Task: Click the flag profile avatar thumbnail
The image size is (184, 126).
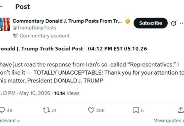Action: click(5, 24)
